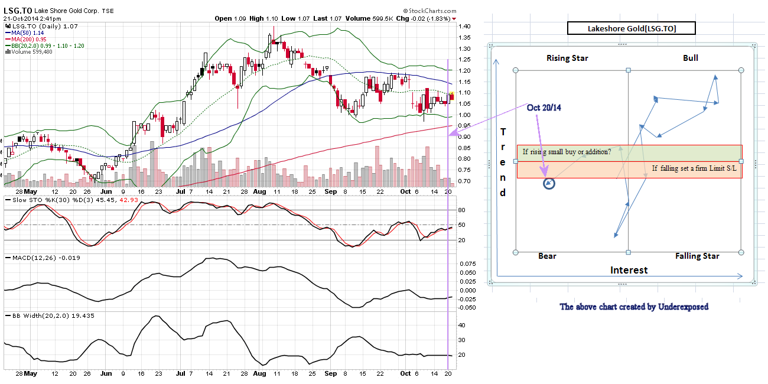Click the 'Chg -0.02 (-1.83%)' value
768x384 pixels.
pos(426,18)
